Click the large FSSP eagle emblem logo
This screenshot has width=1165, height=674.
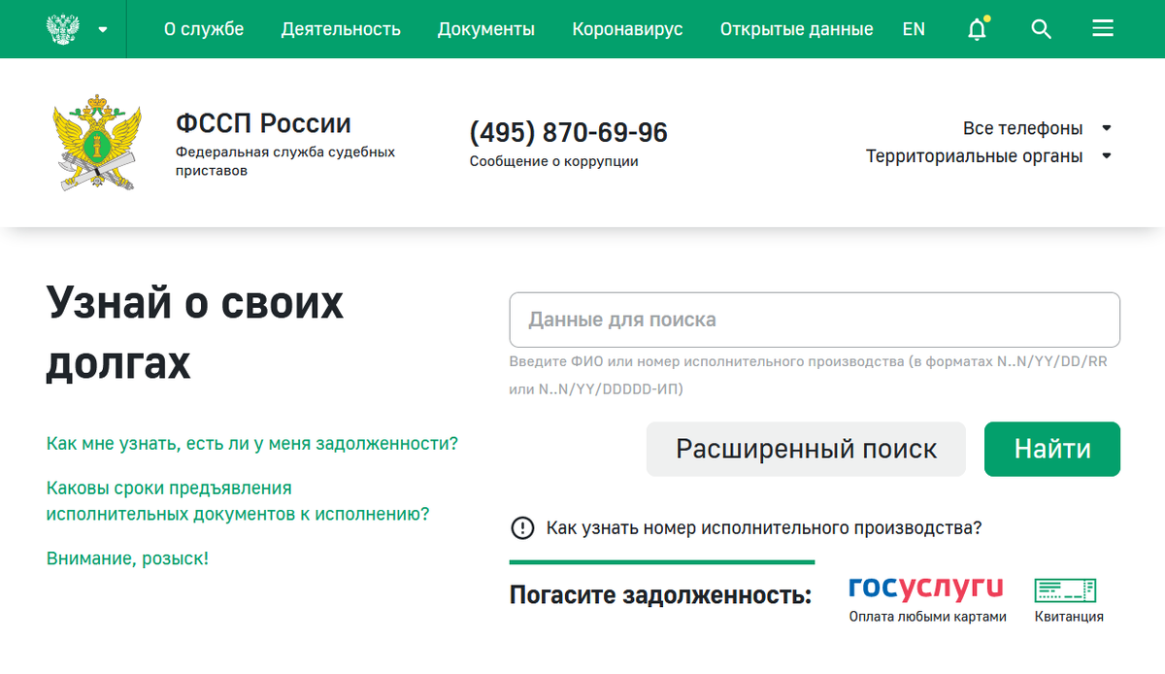tap(97, 143)
